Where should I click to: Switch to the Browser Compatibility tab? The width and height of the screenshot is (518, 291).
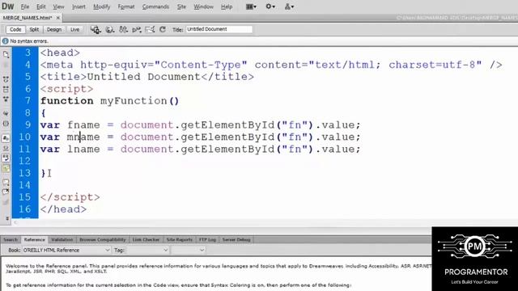click(x=103, y=239)
